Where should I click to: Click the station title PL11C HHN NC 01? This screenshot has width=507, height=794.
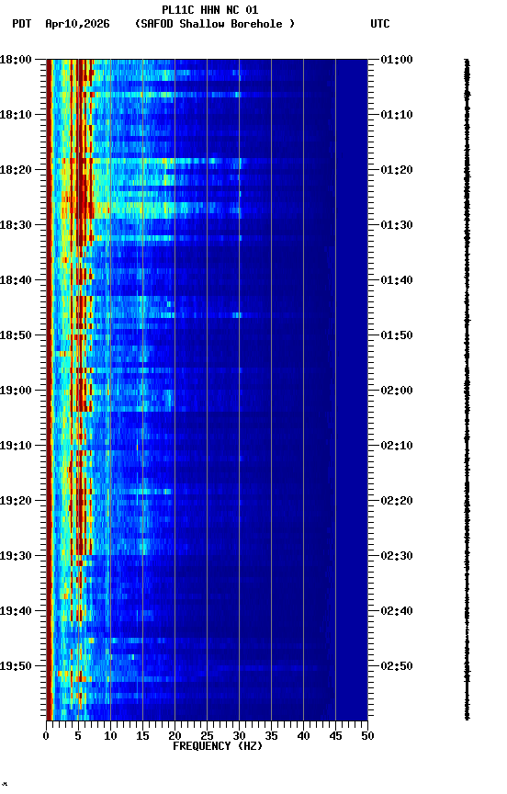pyautogui.click(x=210, y=9)
